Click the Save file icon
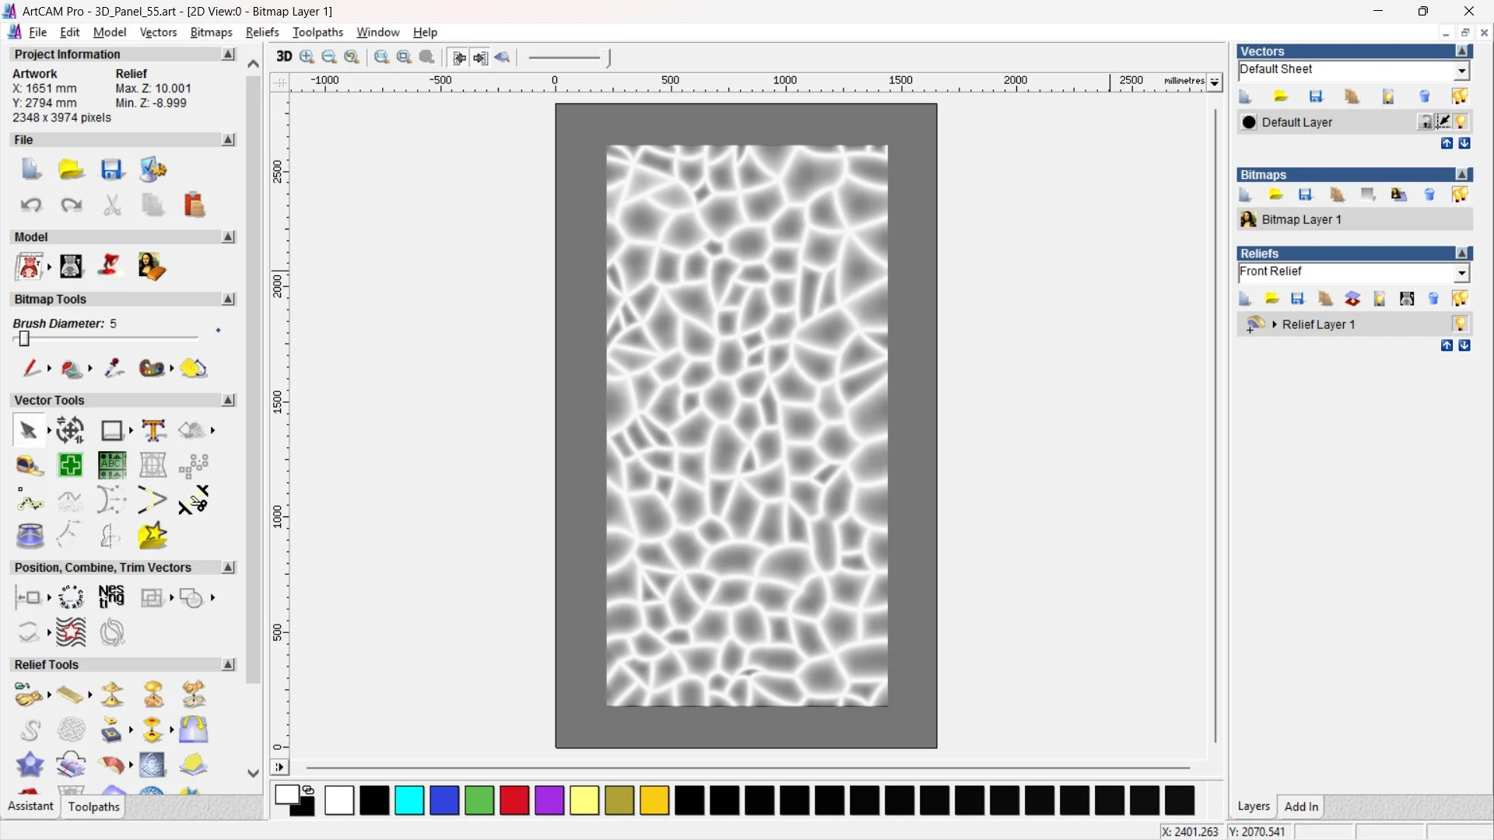The image size is (1494, 840). point(112,170)
